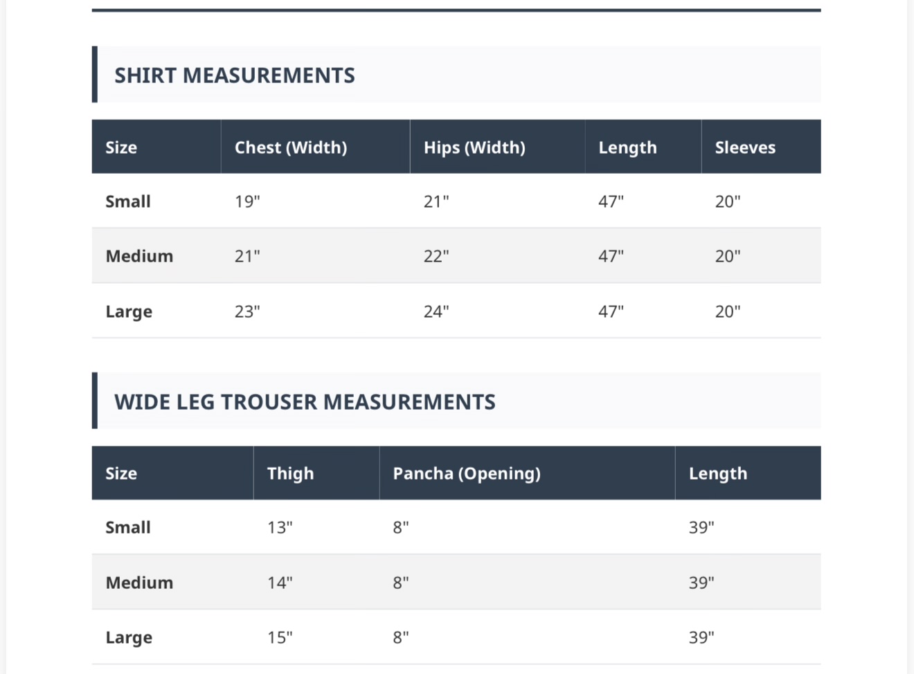Click the Small row in trouser table
This screenshot has width=914, height=674.
pos(456,527)
